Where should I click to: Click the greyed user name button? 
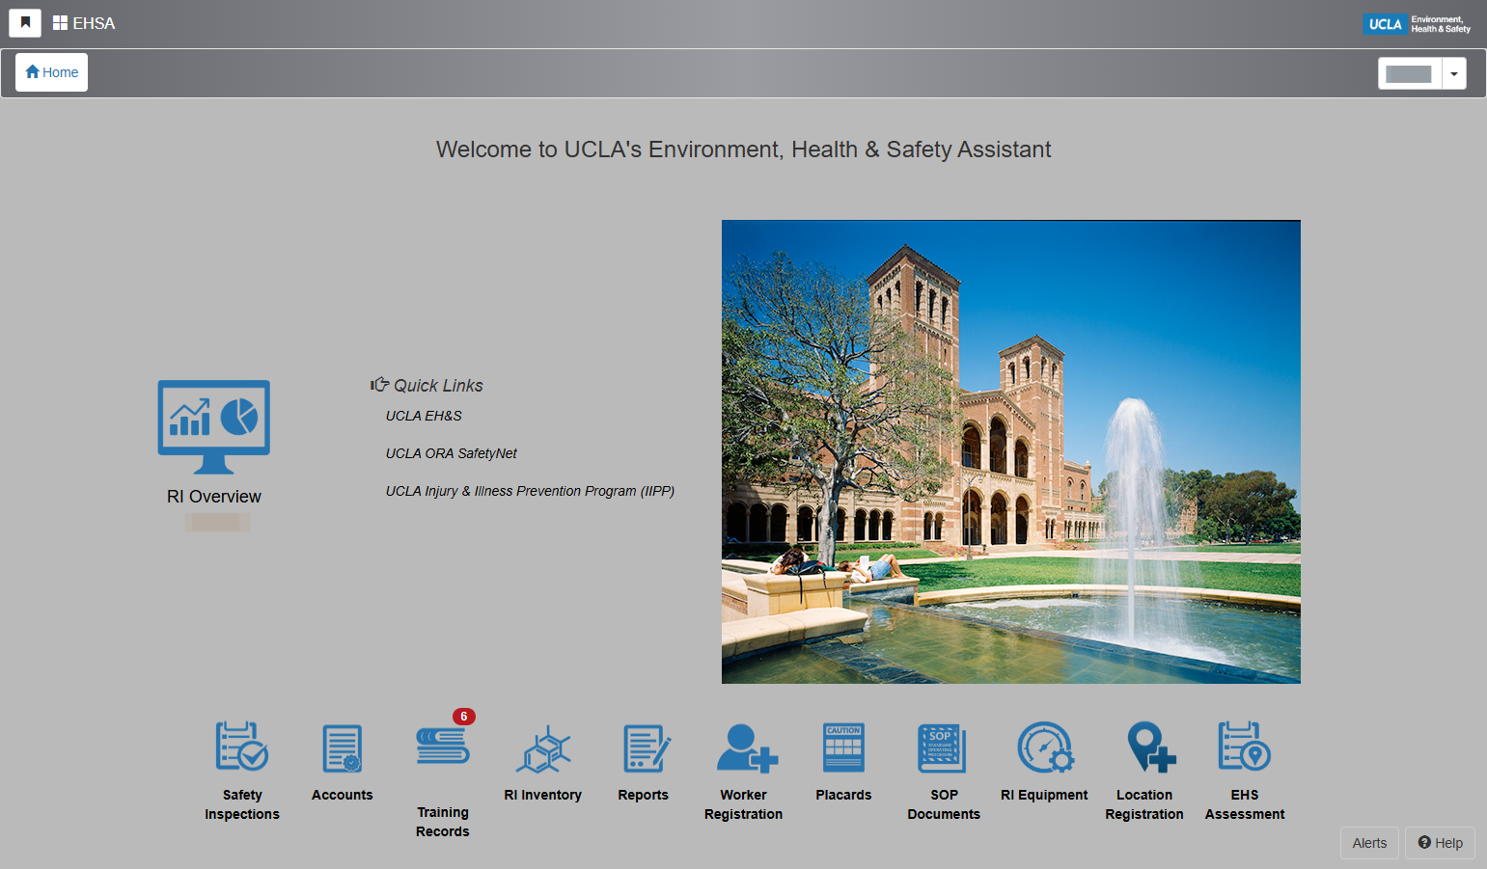coord(1410,73)
